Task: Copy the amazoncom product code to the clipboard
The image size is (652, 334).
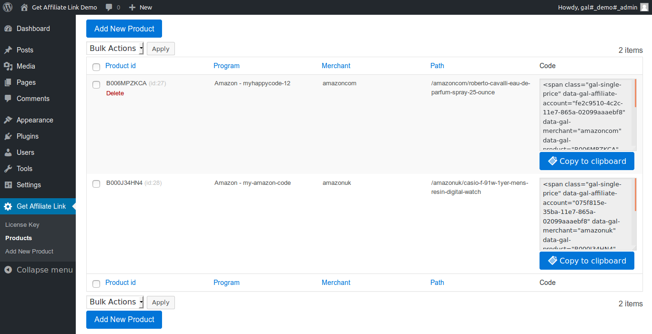Action: coord(587,161)
